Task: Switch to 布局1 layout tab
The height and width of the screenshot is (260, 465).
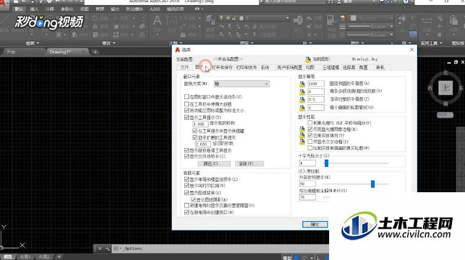Action: (25, 256)
